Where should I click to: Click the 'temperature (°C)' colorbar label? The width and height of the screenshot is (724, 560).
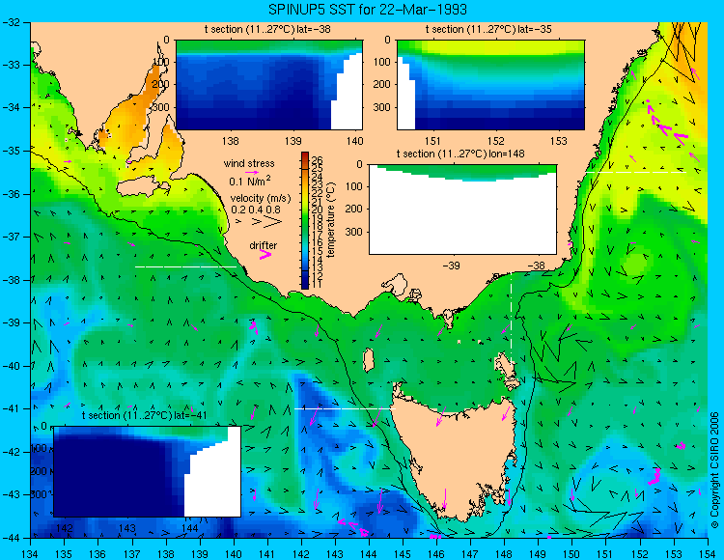pos(331,220)
